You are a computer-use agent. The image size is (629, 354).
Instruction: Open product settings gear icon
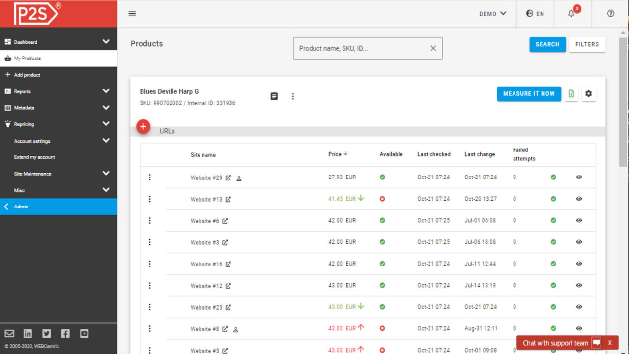pyautogui.click(x=589, y=94)
